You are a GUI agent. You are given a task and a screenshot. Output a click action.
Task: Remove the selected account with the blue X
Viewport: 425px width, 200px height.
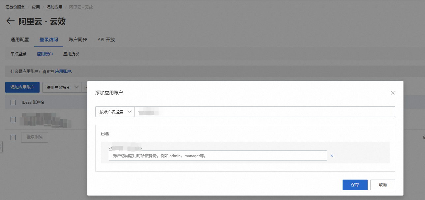(x=332, y=156)
